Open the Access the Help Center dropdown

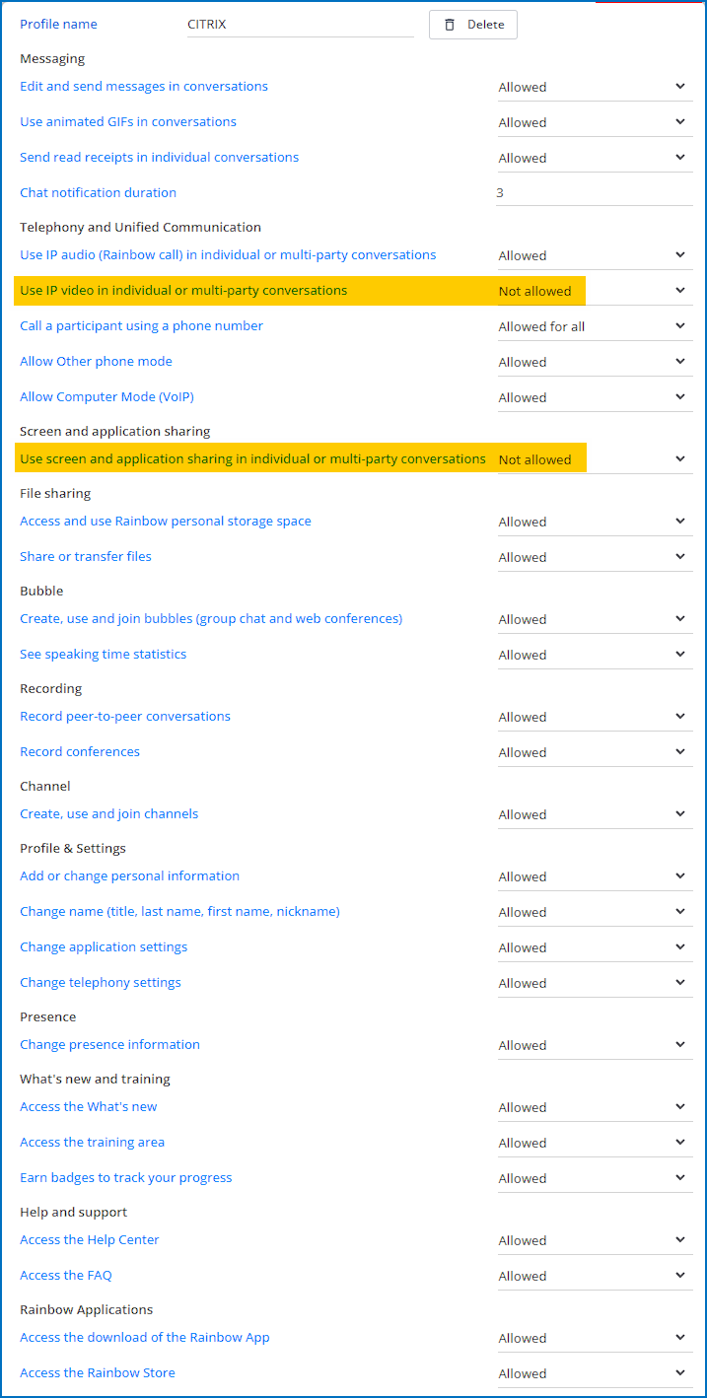click(x=594, y=1240)
